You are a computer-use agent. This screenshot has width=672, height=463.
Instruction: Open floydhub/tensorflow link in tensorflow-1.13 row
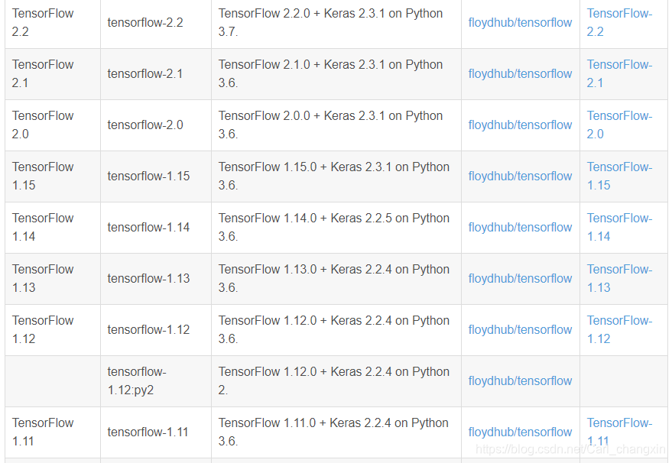(520, 278)
